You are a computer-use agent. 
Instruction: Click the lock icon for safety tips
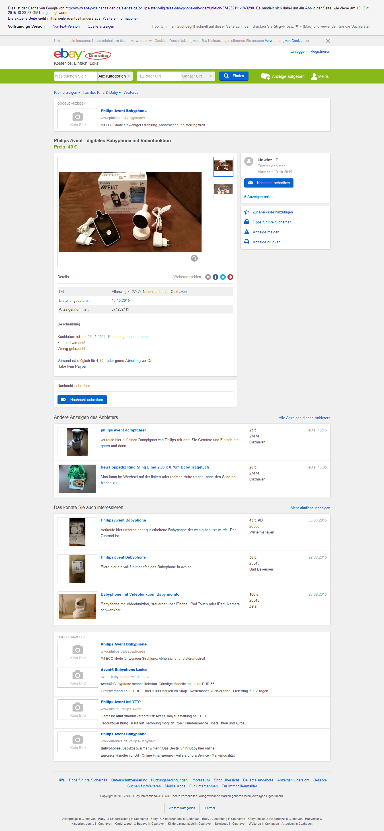(247, 222)
